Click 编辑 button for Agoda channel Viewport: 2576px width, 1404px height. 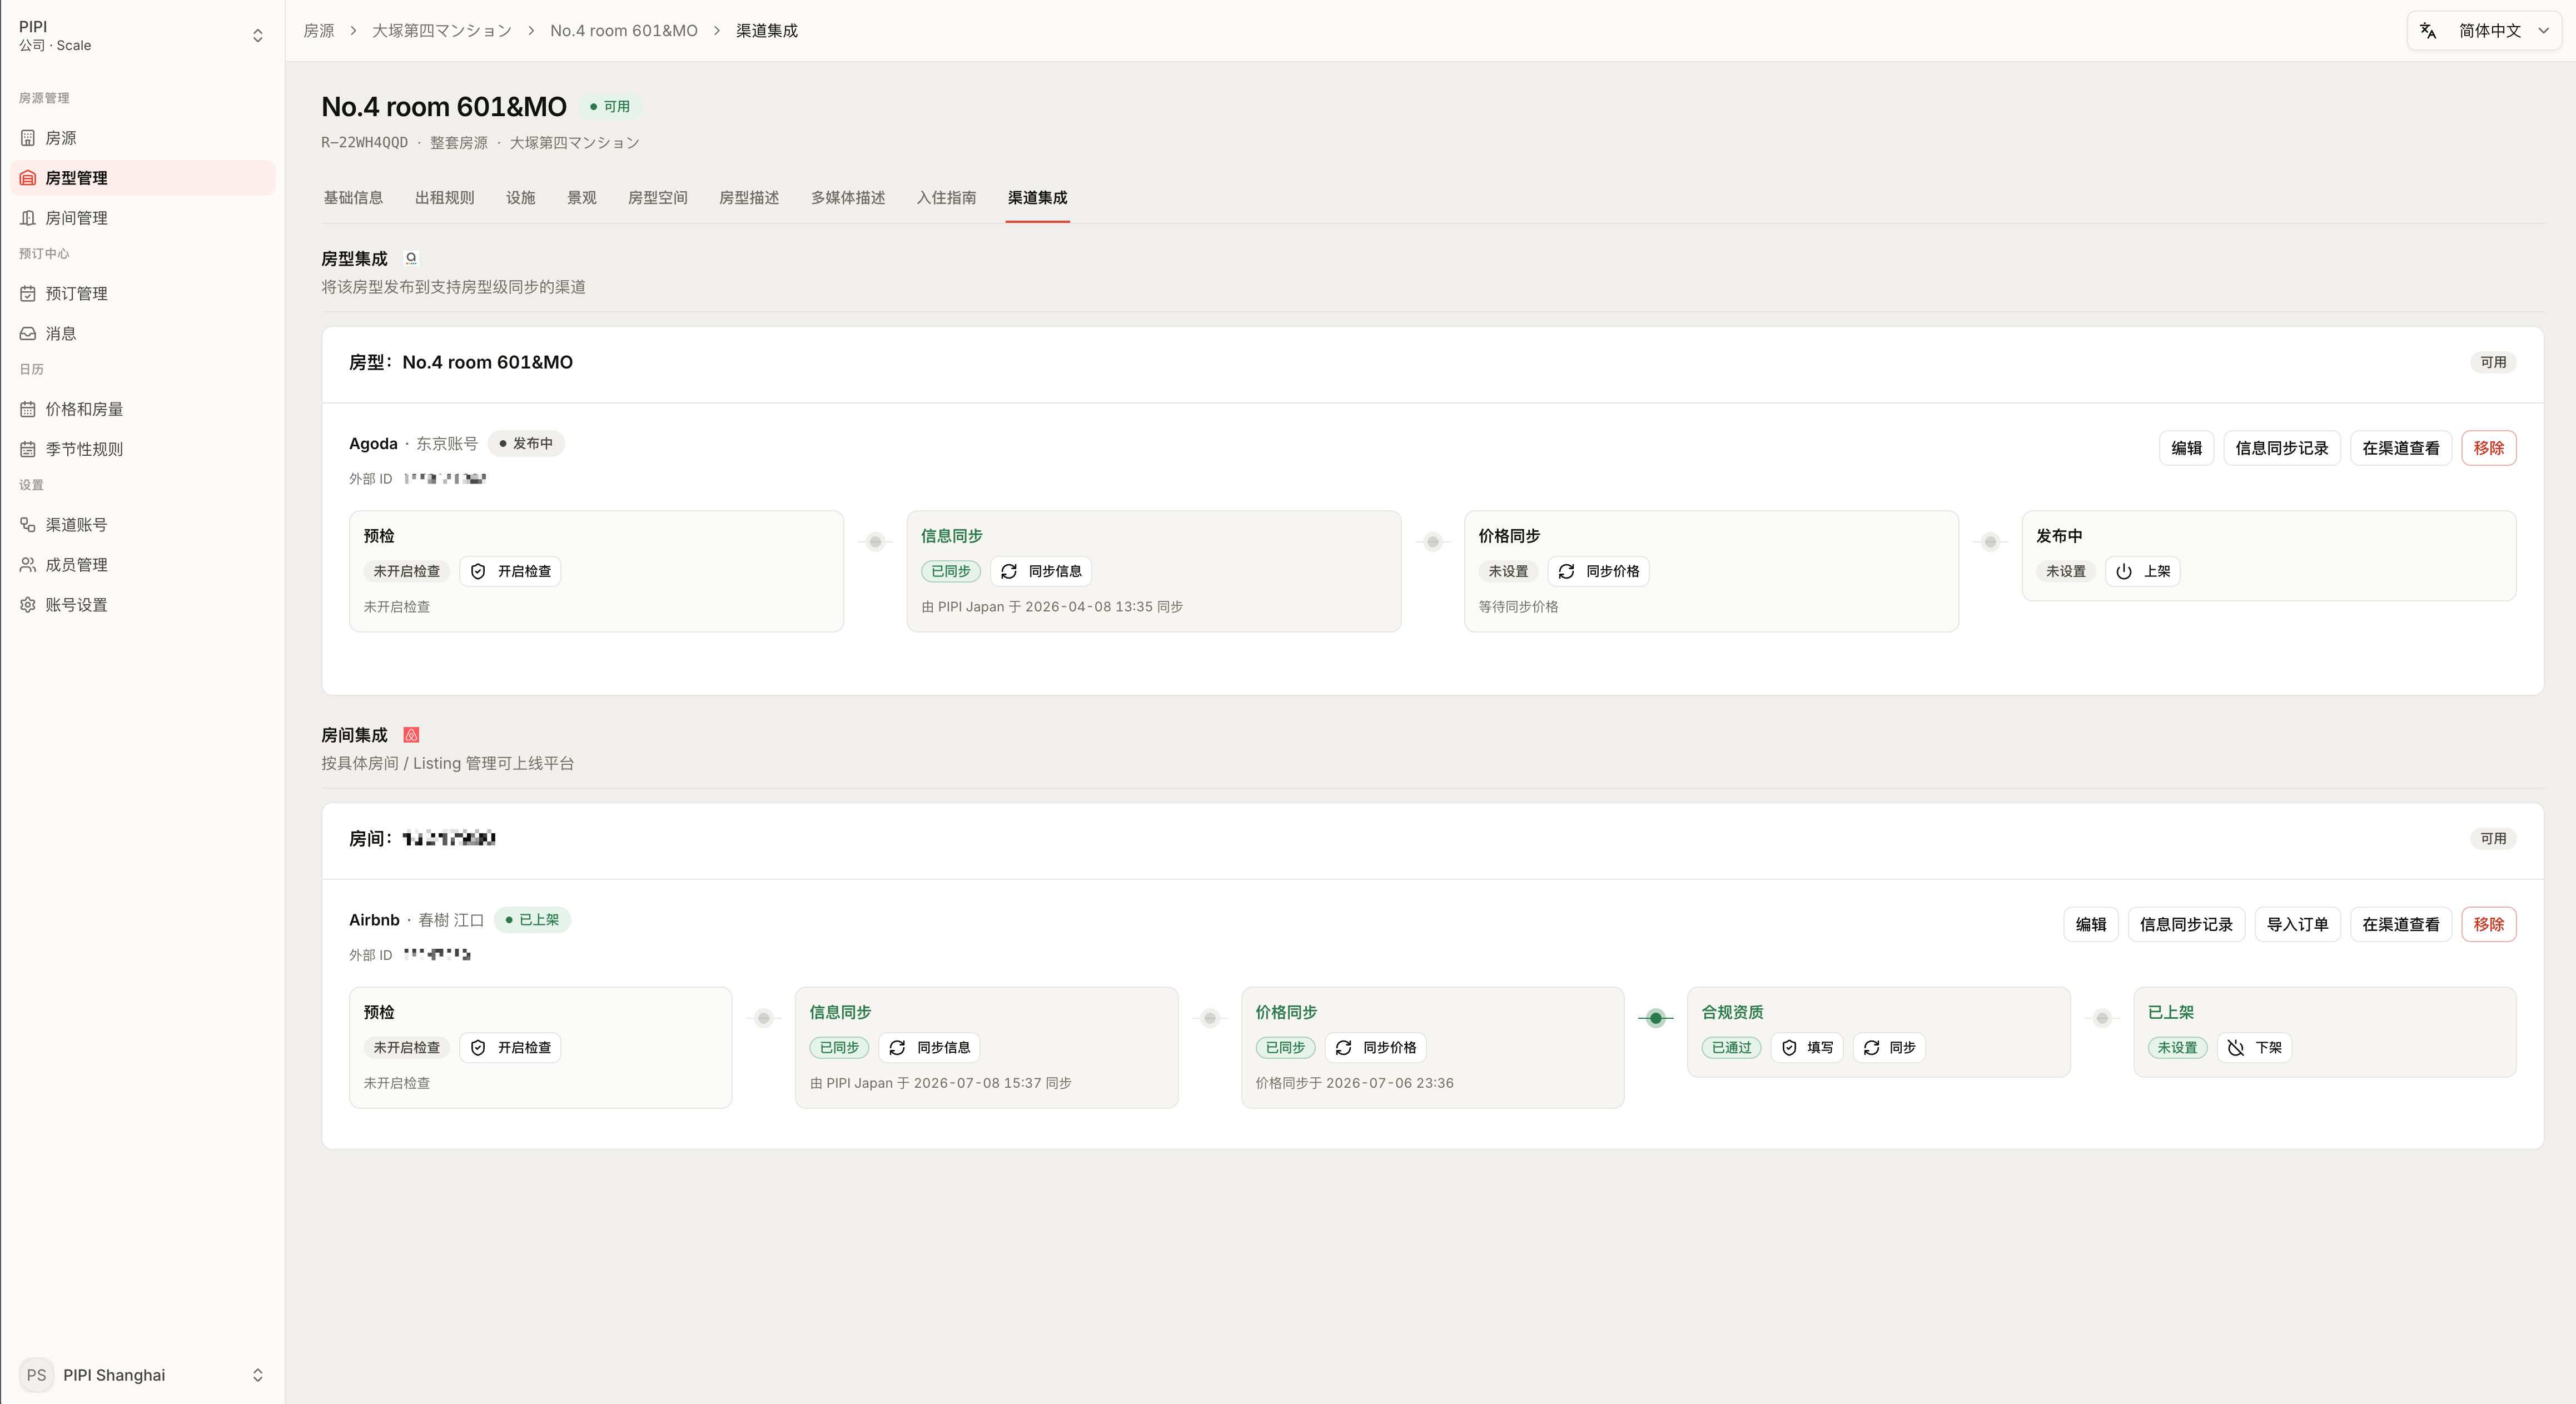click(2186, 448)
